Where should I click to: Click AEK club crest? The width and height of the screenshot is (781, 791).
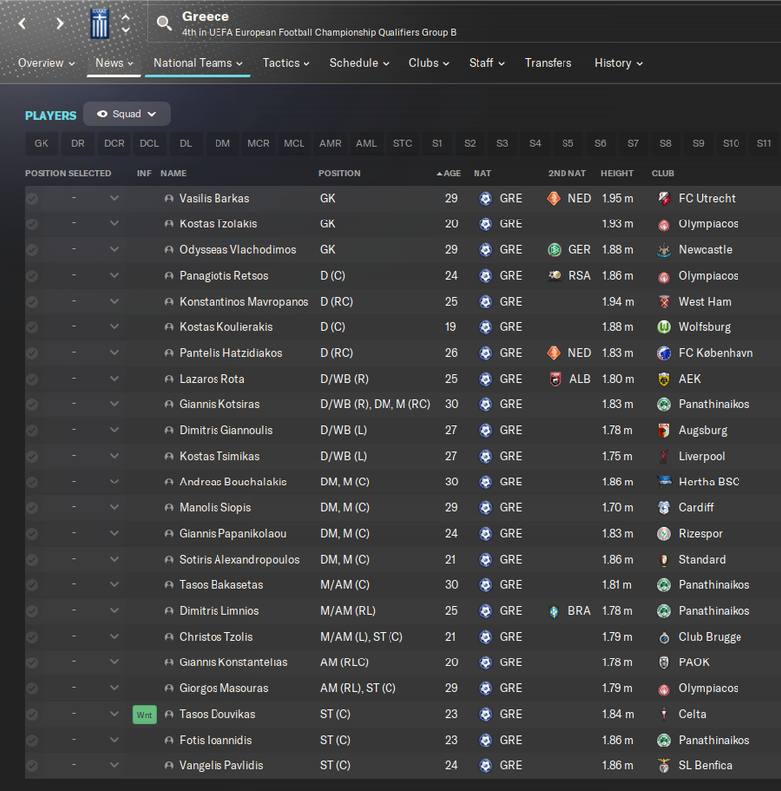(664, 379)
